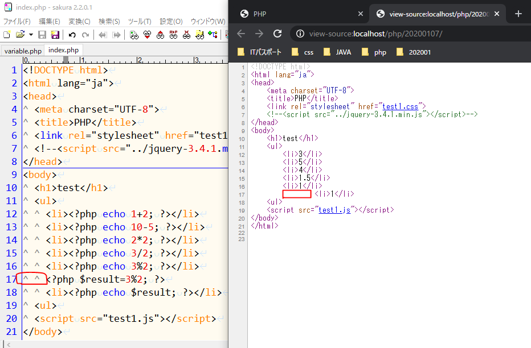Click the test1.css link in source view
531x348 pixels.
(x=400, y=106)
